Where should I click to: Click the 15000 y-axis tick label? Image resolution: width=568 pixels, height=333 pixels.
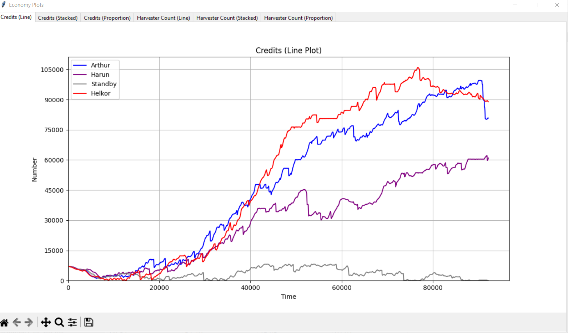point(54,251)
